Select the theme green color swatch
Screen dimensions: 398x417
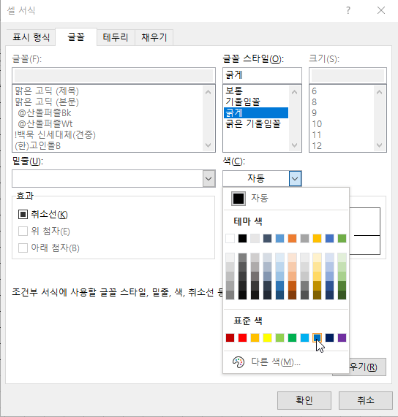tap(342, 238)
